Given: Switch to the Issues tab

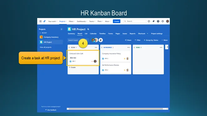Looking at the screenshot, I should (125, 34).
